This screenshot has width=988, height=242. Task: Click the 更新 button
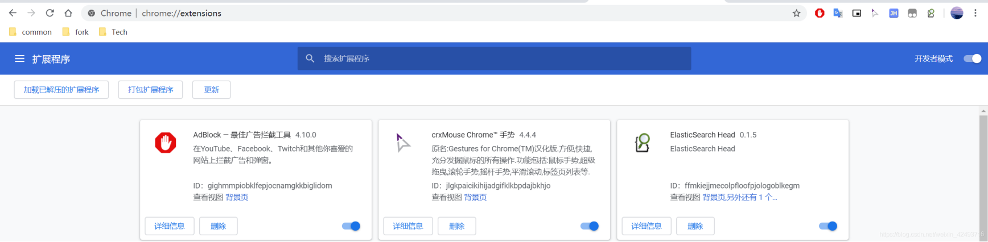pyautogui.click(x=212, y=90)
